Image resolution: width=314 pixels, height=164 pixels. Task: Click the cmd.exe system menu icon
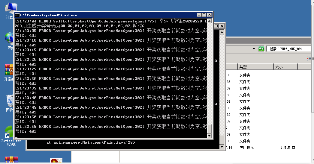pos(17,15)
